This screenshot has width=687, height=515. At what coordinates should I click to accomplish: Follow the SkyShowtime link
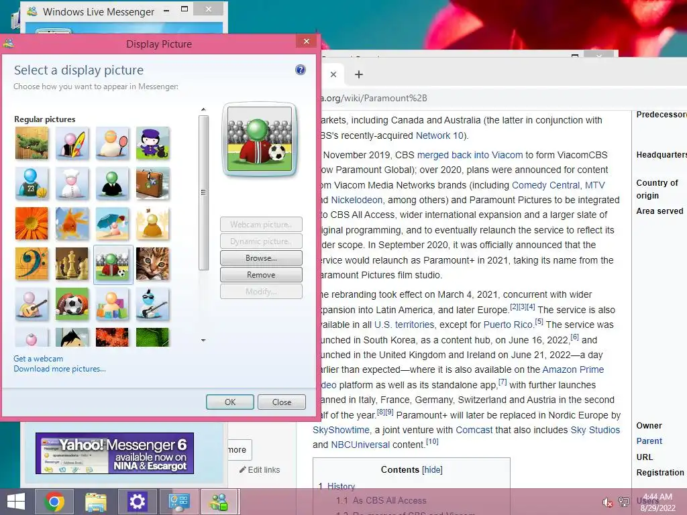341,430
